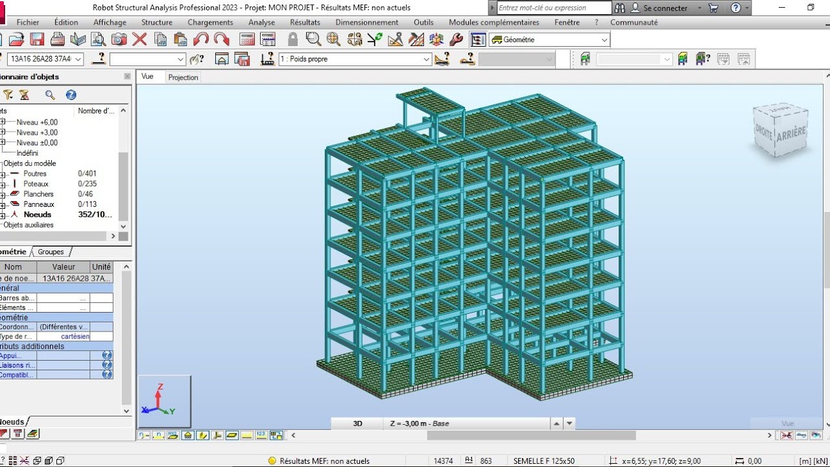
Task: Print the current document
Action: [x=58, y=39]
